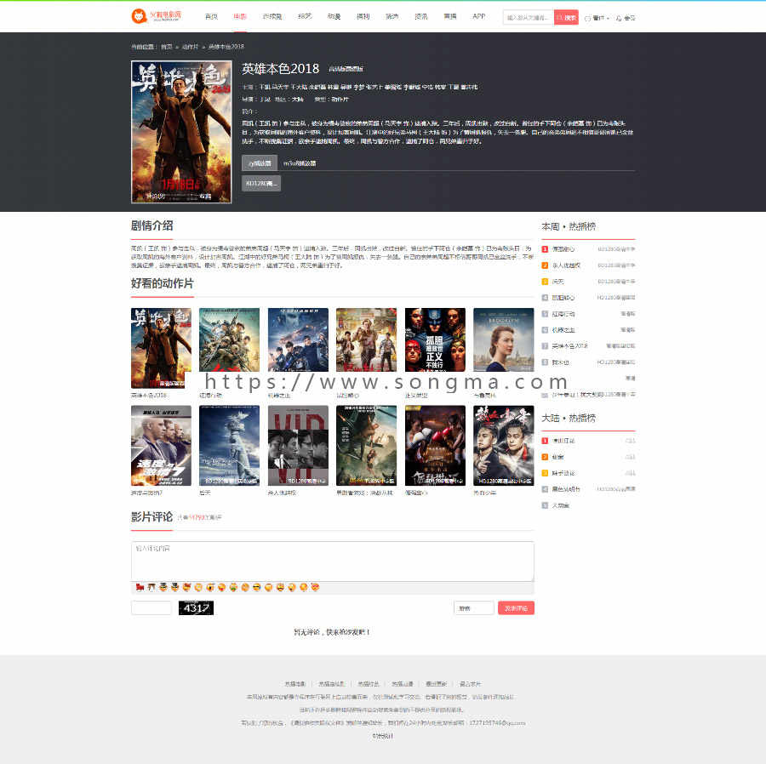Open the member account icon in header
This screenshot has width=766, height=764.
626,18
